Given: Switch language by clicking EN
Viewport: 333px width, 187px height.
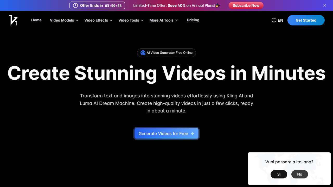Looking at the screenshot, I should click(280, 20).
